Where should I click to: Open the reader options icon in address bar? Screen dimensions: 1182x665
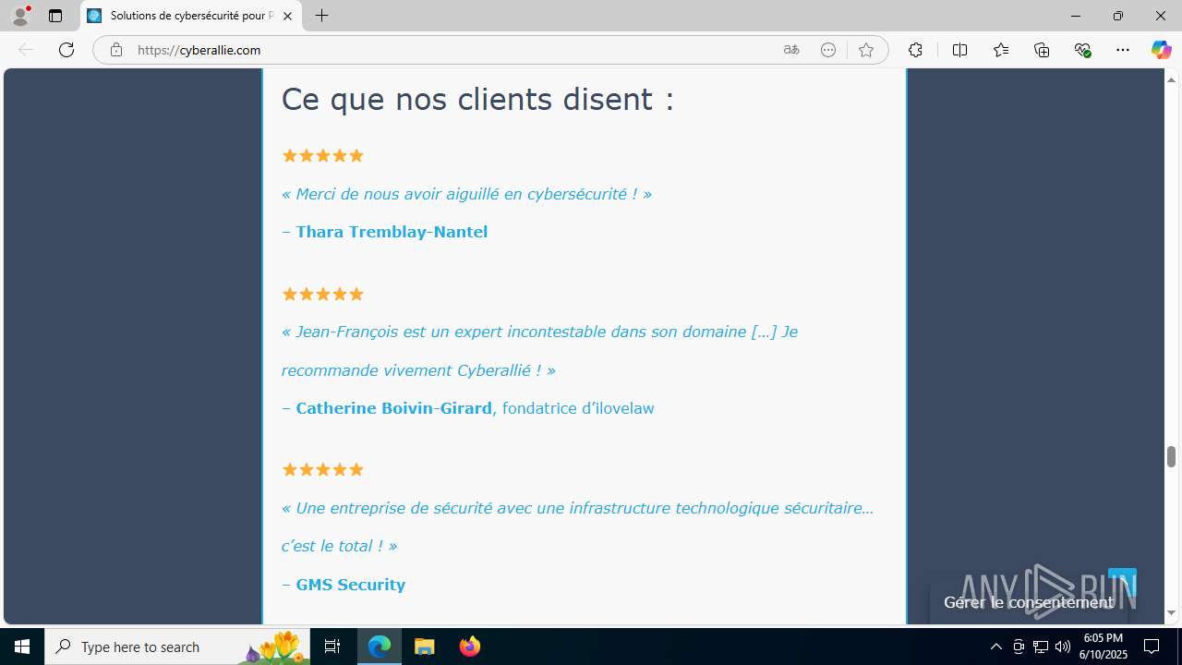(x=828, y=50)
